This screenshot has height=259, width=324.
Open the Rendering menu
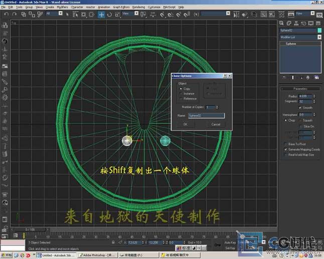pos(138,7)
